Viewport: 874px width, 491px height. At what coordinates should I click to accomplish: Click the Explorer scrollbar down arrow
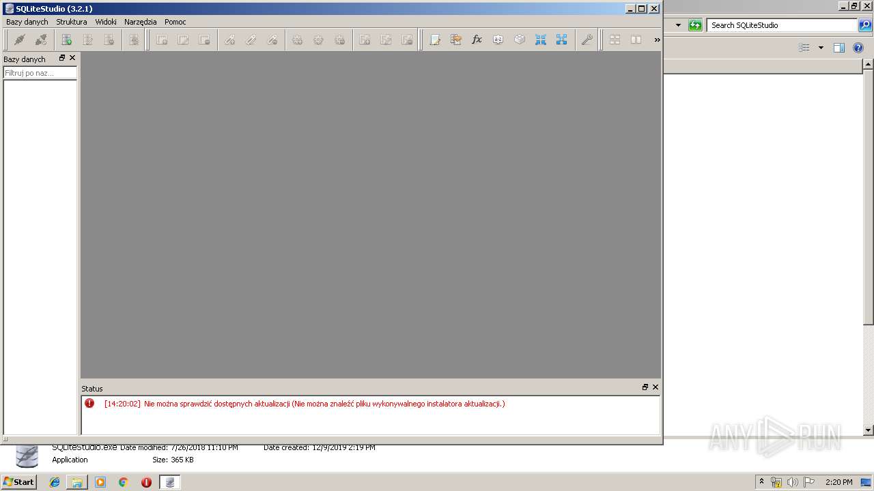868,430
